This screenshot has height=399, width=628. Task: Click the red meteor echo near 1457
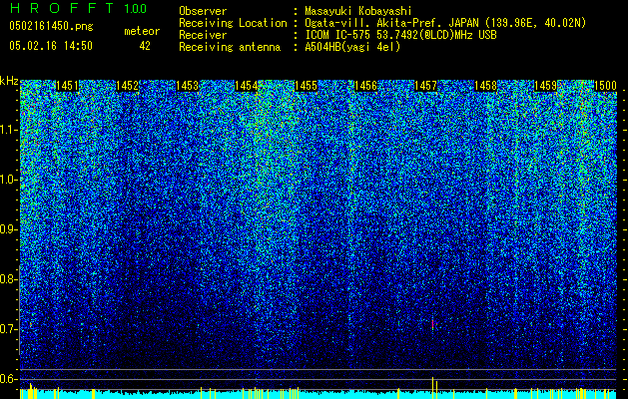coord(432,324)
